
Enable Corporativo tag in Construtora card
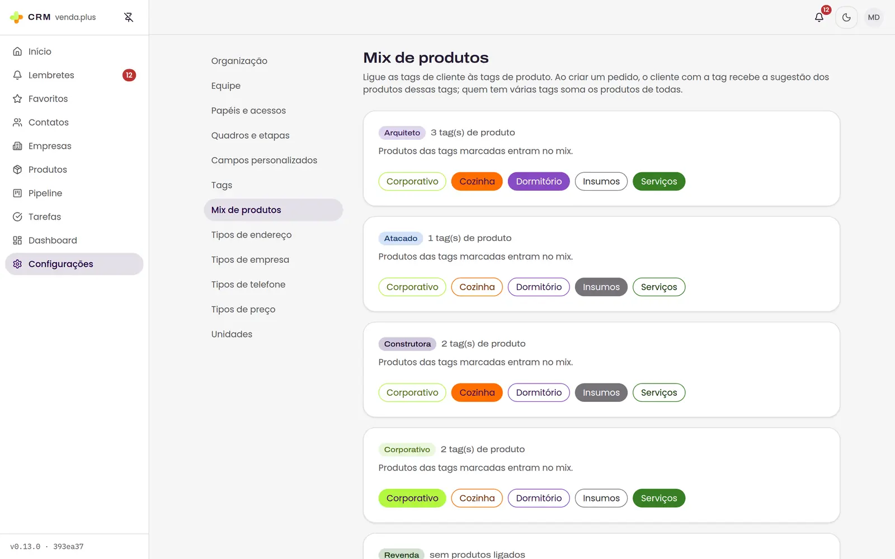pyautogui.click(x=412, y=393)
